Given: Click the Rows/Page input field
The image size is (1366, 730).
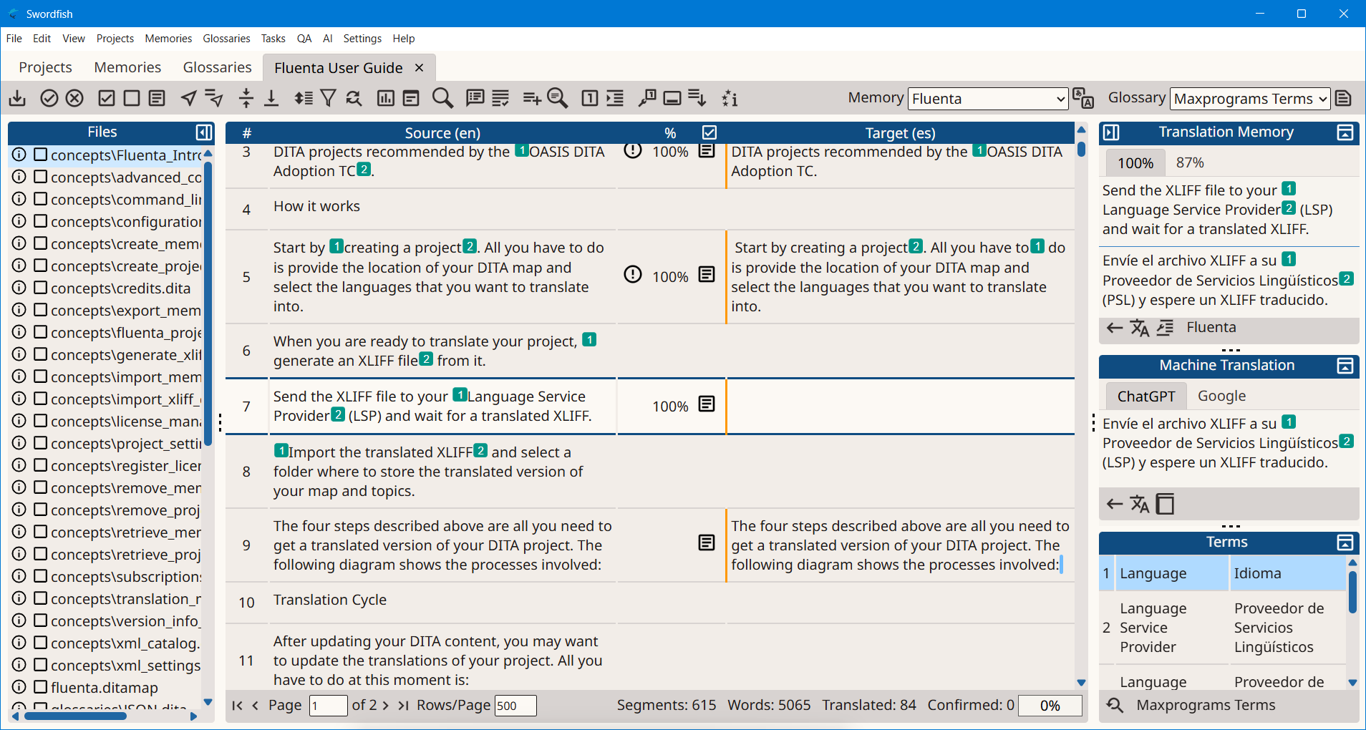Looking at the screenshot, I should pyautogui.click(x=515, y=706).
